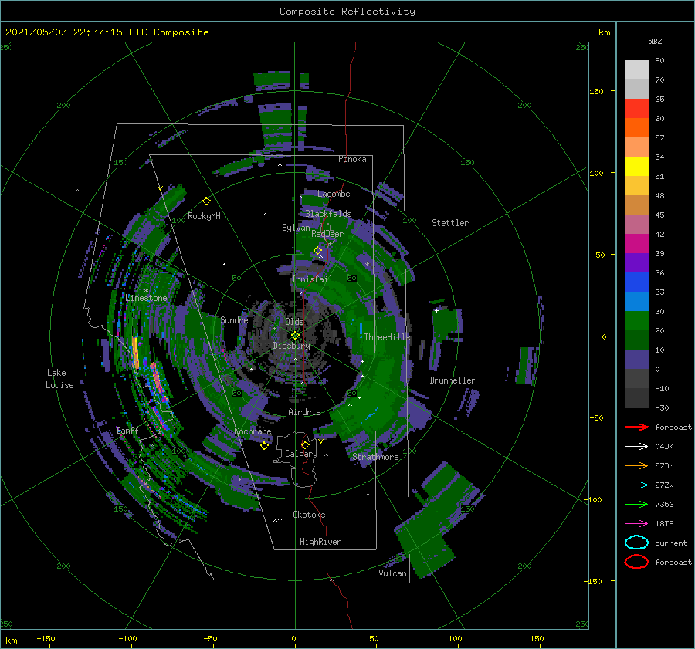Viewport: 695px width, 649px height.
Task: Click the cyan current ellipse icon
Action: point(636,543)
